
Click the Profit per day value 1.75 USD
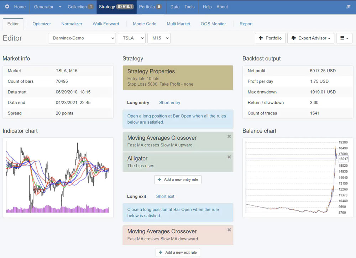(x=319, y=81)
